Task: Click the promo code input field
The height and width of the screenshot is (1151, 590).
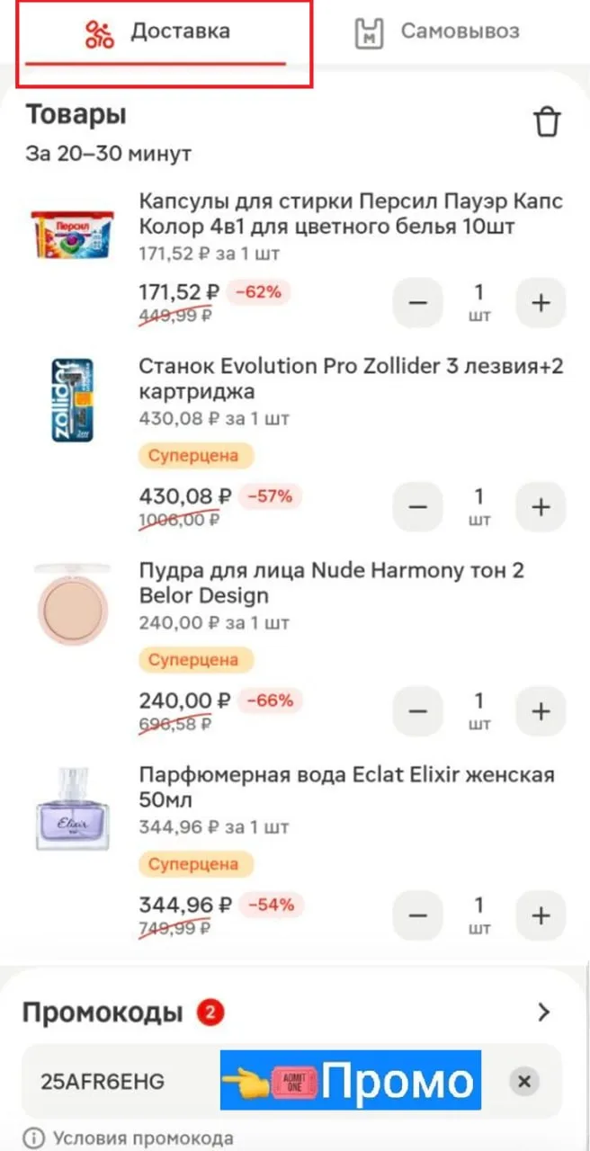Action: (x=117, y=1081)
